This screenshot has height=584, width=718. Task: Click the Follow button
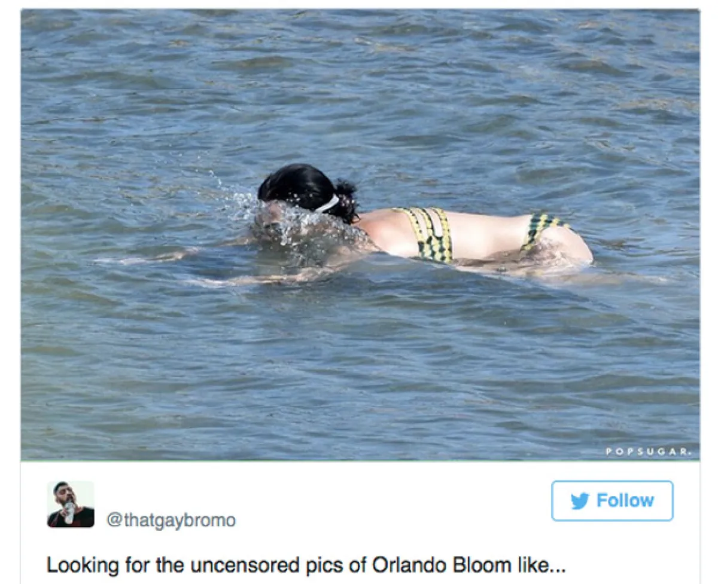612,501
